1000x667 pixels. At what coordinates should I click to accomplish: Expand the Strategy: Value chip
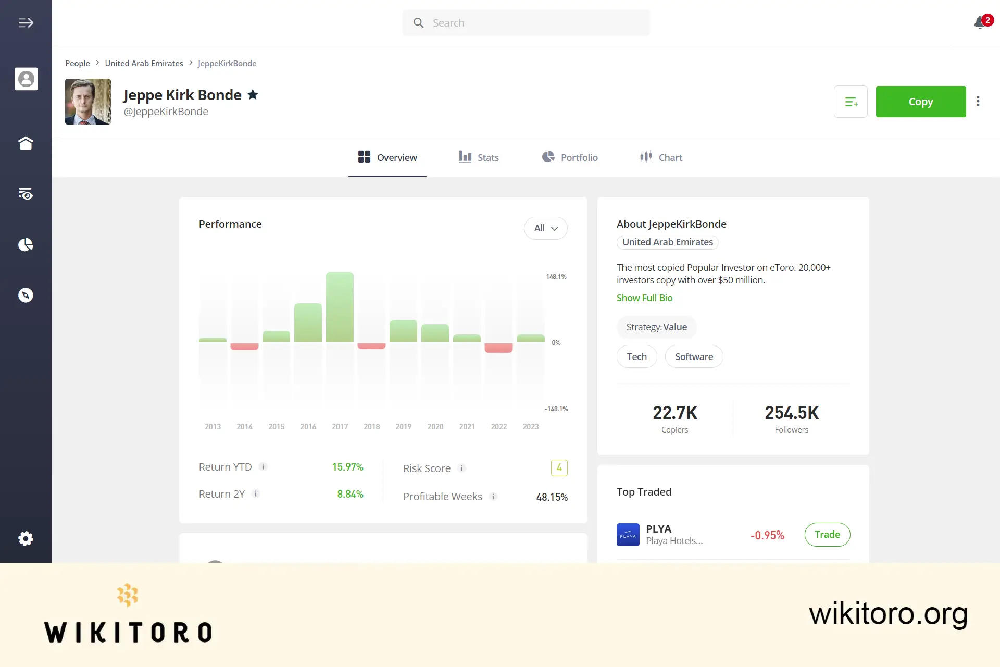[x=656, y=327]
